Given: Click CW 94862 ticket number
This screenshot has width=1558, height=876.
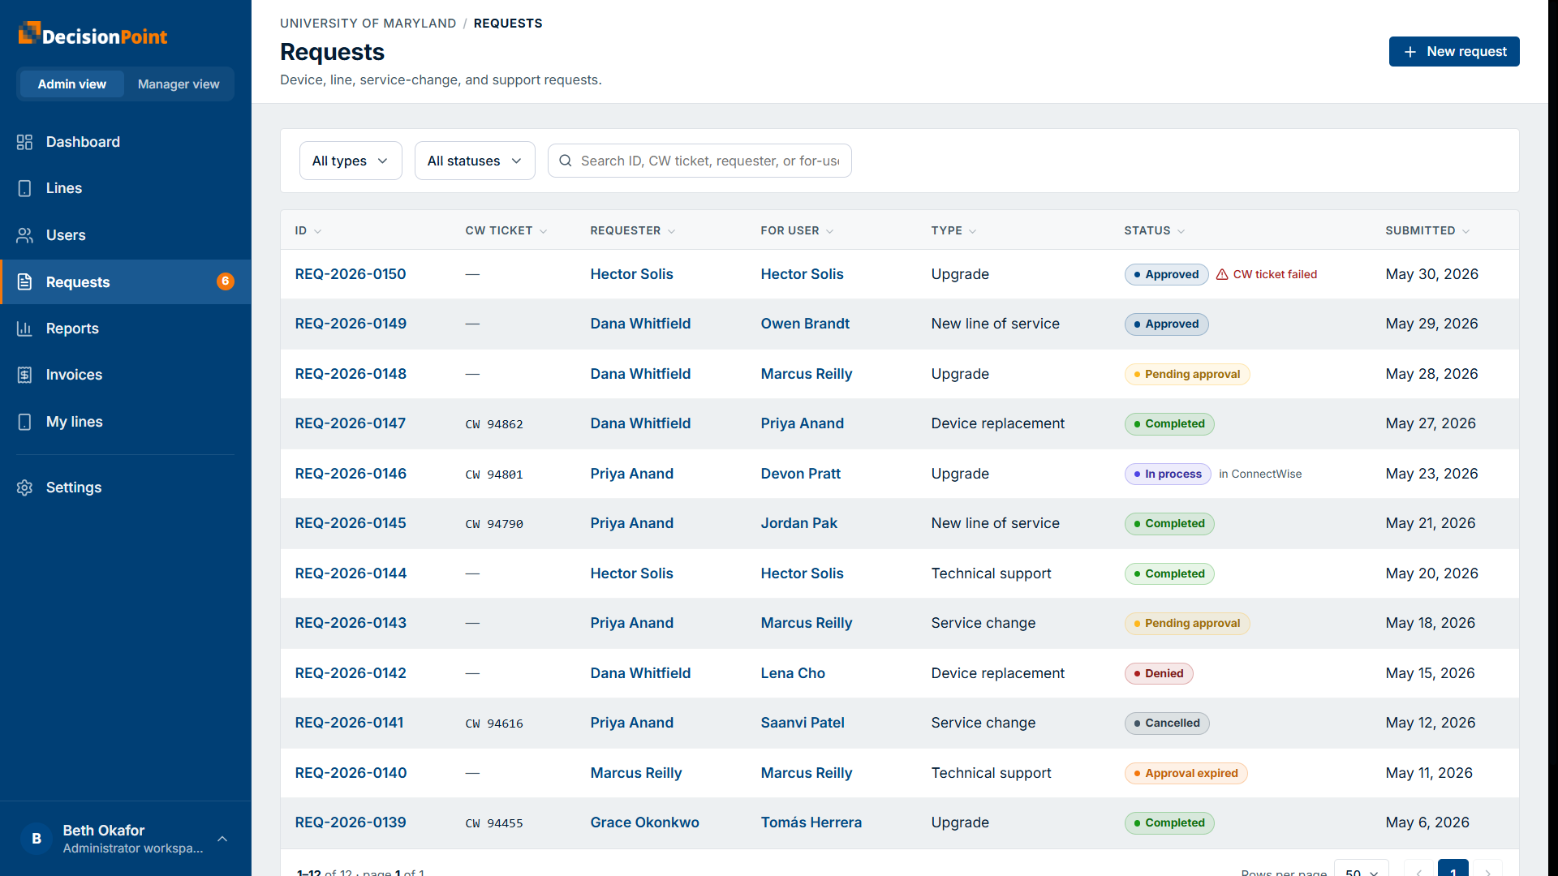Looking at the screenshot, I should click(x=494, y=424).
